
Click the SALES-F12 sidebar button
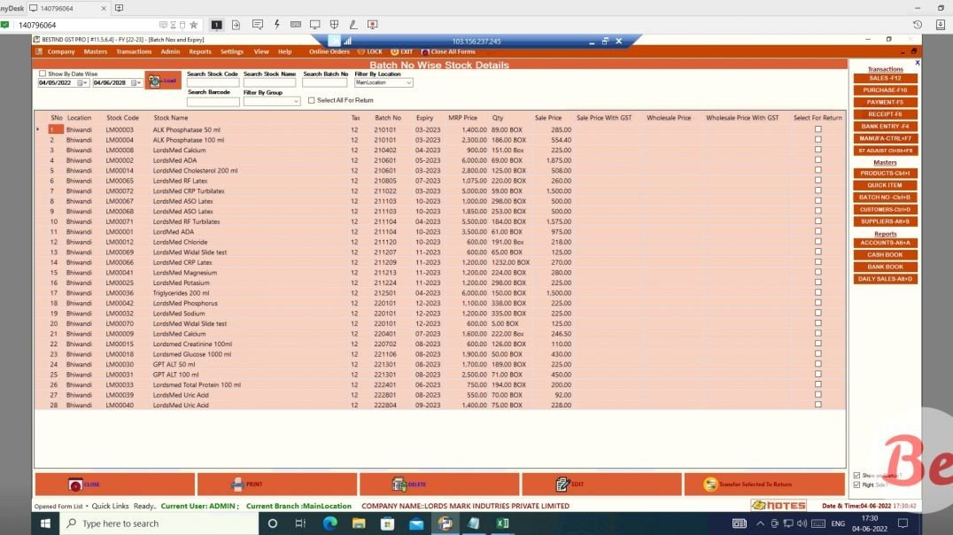(x=884, y=79)
